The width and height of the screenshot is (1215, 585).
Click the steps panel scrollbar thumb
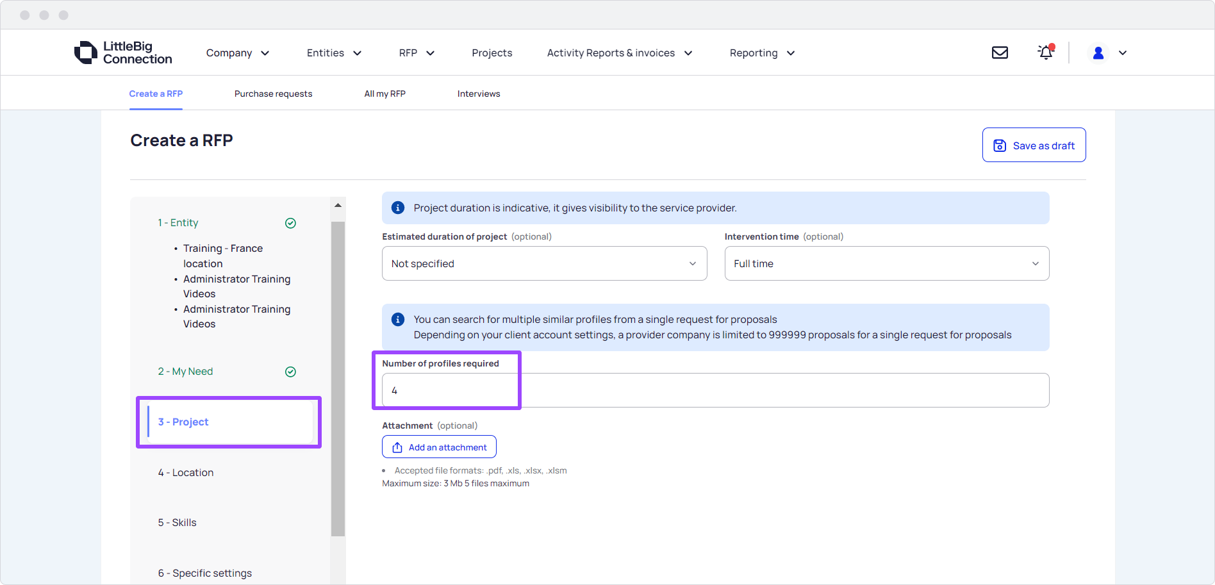(x=338, y=379)
